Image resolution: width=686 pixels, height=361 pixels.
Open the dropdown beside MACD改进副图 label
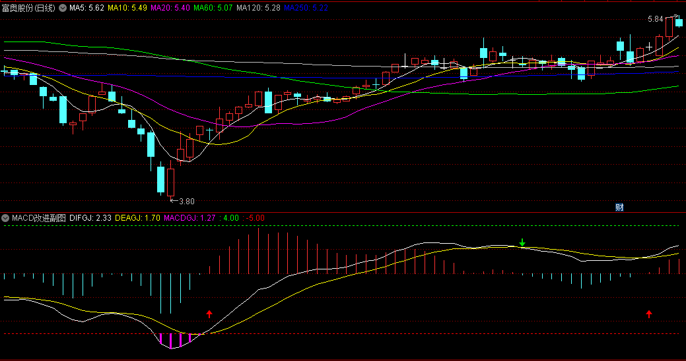[x=5, y=218]
